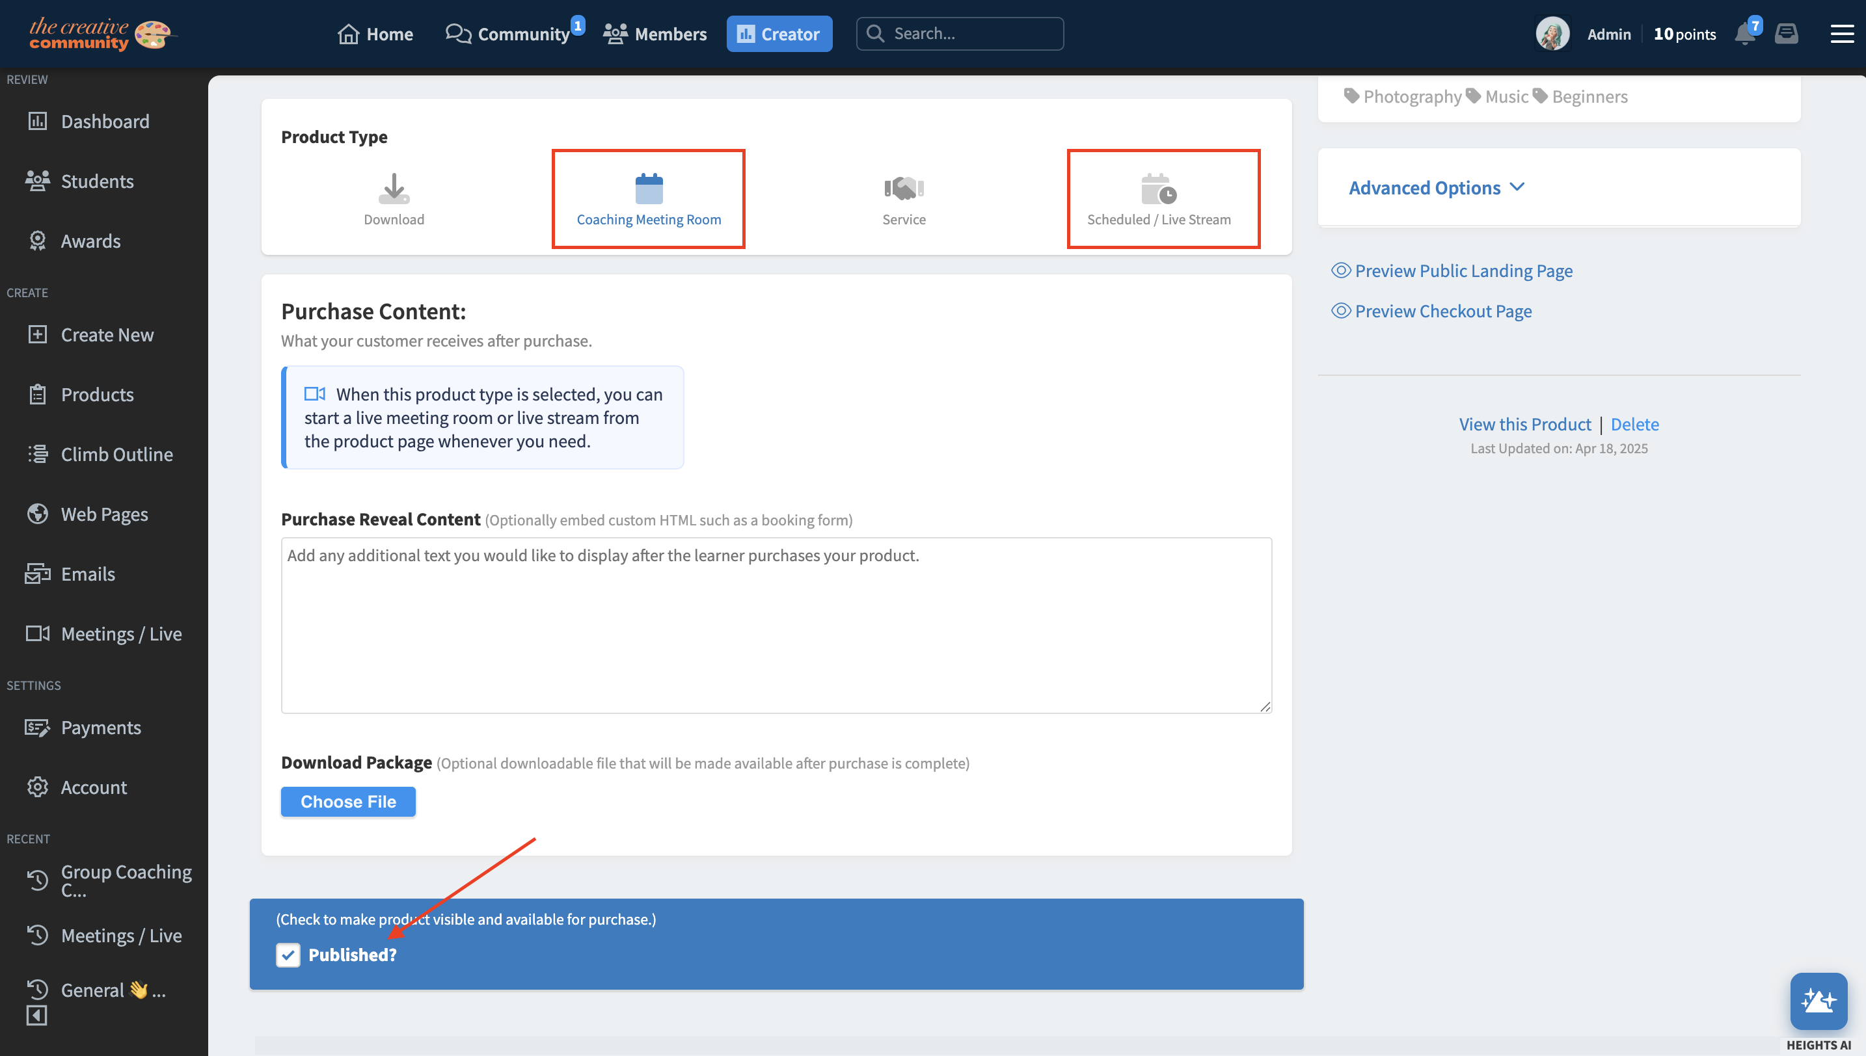Open Climb Outline in sidebar
Image resolution: width=1866 pixels, height=1056 pixels.
[116, 454]
